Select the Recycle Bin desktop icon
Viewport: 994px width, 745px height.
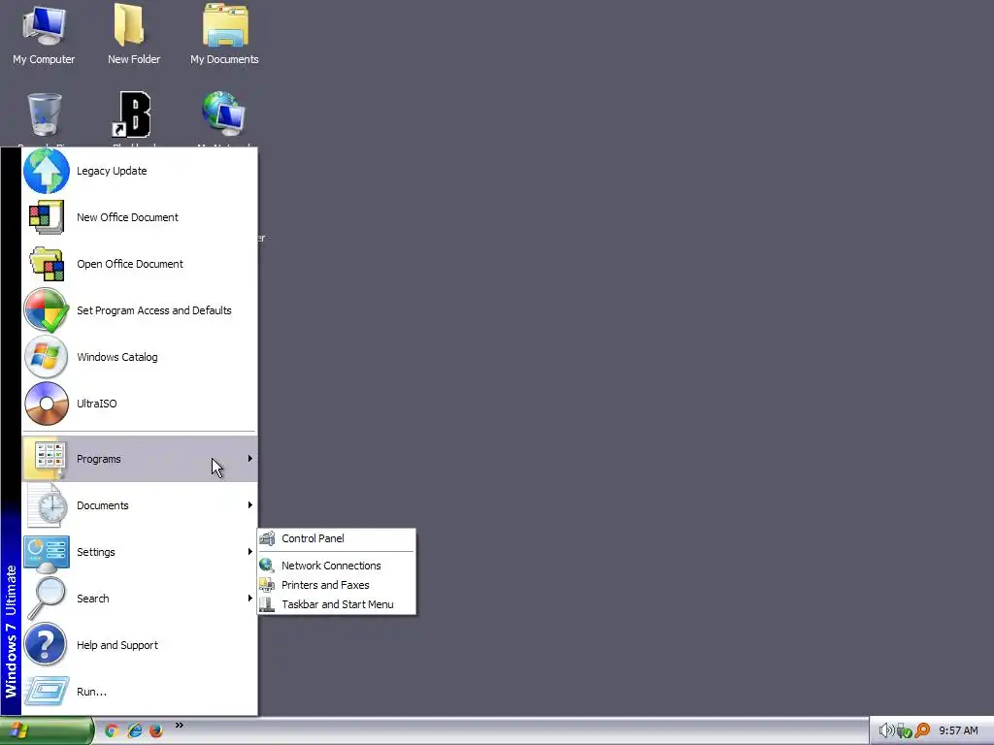coord(44,114)
